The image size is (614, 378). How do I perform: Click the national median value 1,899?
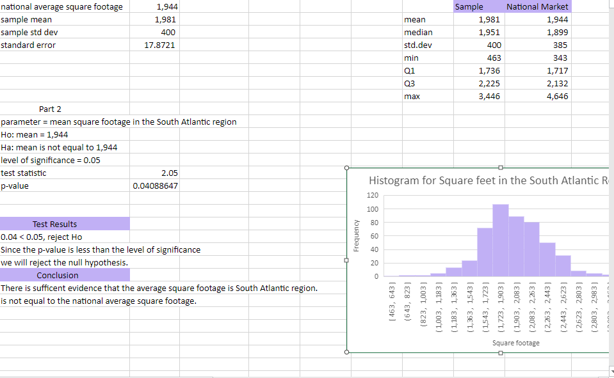pos(538,32)
